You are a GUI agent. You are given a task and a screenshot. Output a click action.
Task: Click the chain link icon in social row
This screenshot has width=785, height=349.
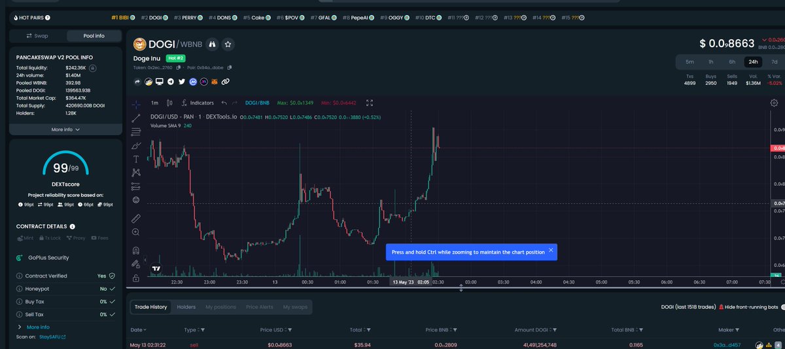pyautogui.click(x=225, y=82)
